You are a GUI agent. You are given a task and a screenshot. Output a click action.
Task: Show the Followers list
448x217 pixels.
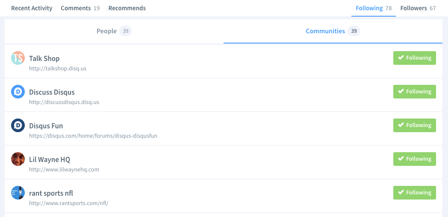418,8
